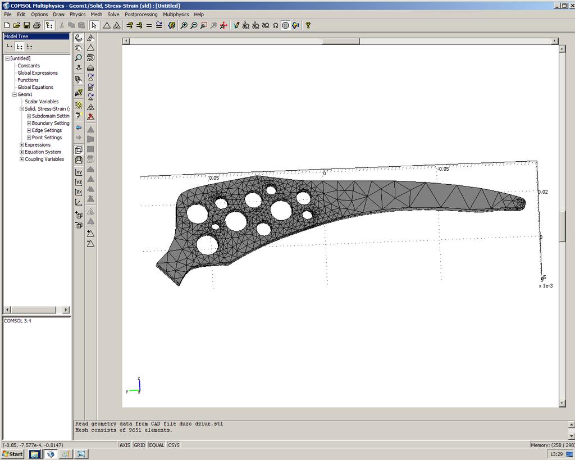Click the Restart solver icon
Screen dimensions: 575x460
159,25
